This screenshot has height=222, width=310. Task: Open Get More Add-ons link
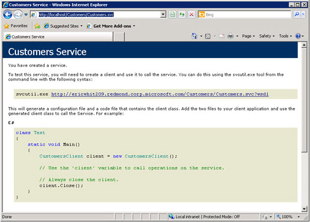pyautogui.click(x=111, y=26)
